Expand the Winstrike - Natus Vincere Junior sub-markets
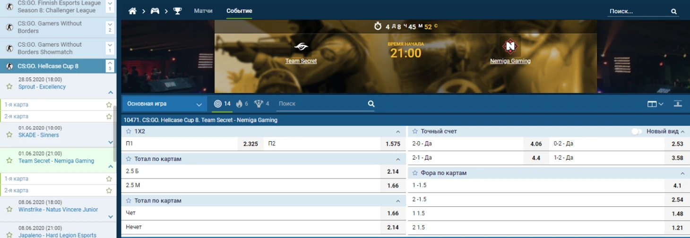The width and height of the screenshot is (690, 238). tap(111, 217)
